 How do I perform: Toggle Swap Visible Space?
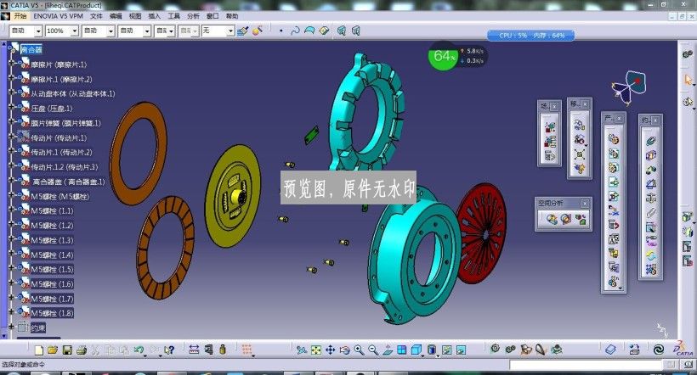(461, 350)
